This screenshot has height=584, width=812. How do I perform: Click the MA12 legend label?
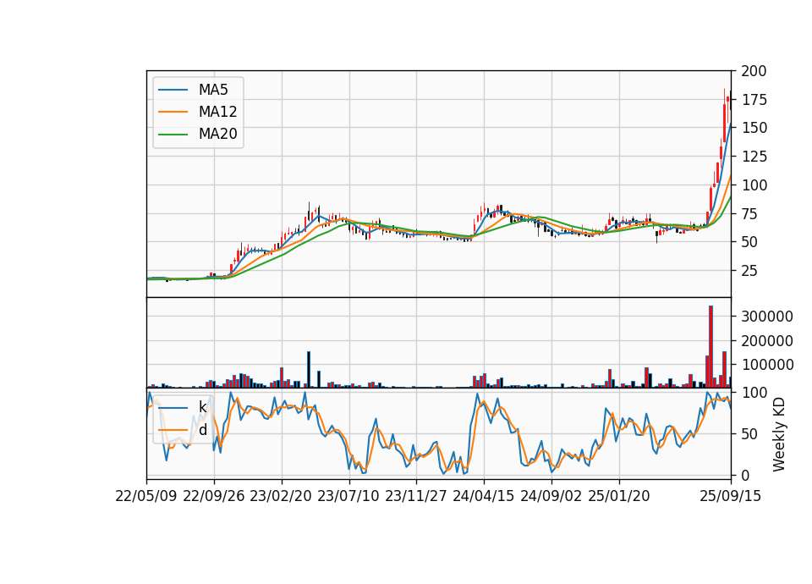tap(217, 112)
